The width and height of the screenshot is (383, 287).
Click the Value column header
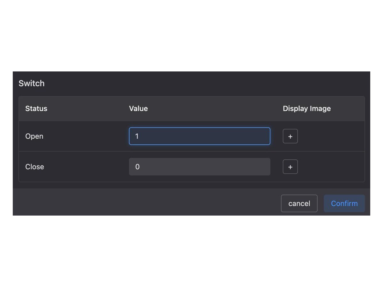[x=139, y=108]
